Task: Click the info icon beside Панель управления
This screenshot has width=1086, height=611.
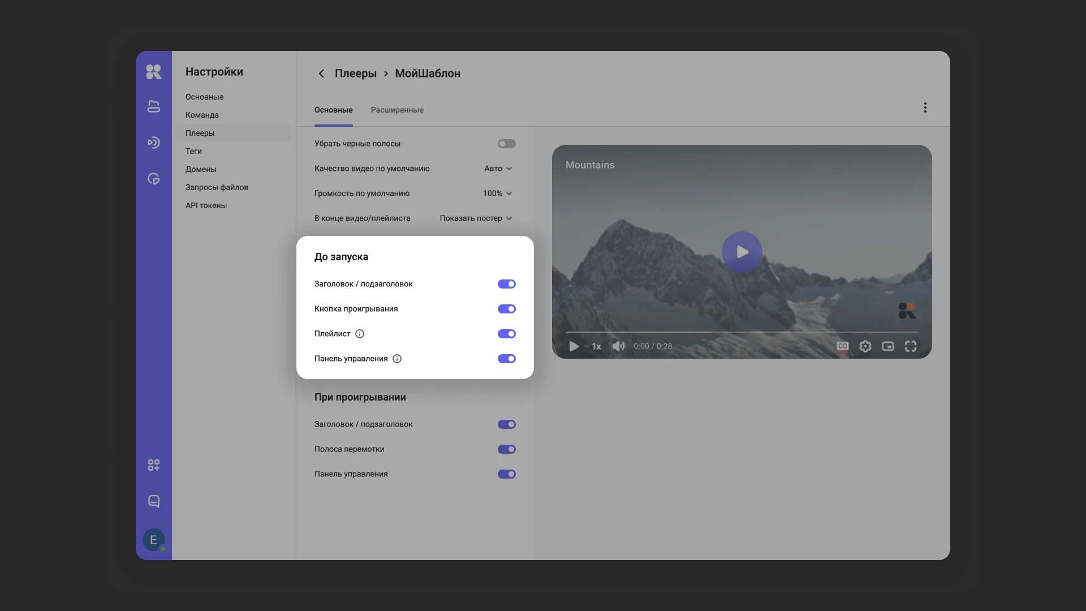Action: coord(397,359)
